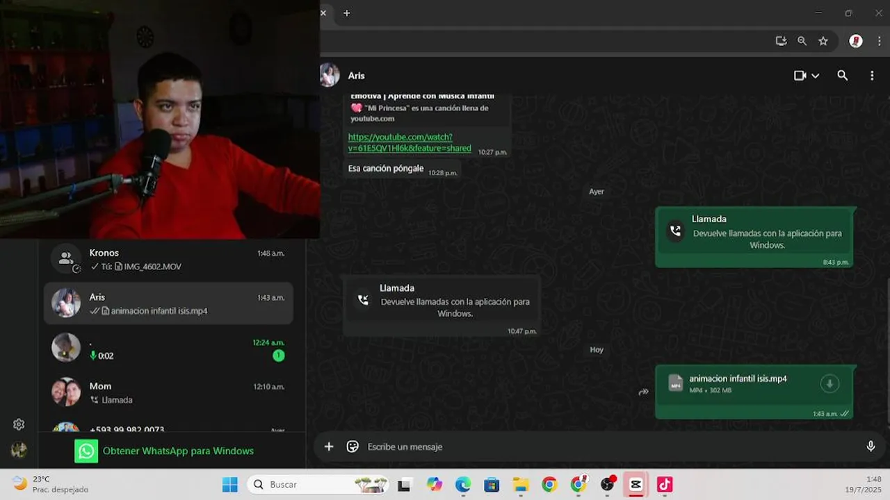Click the Kronos group avatar
Viewport: 890px width, 500px height.
click(66, 259)
